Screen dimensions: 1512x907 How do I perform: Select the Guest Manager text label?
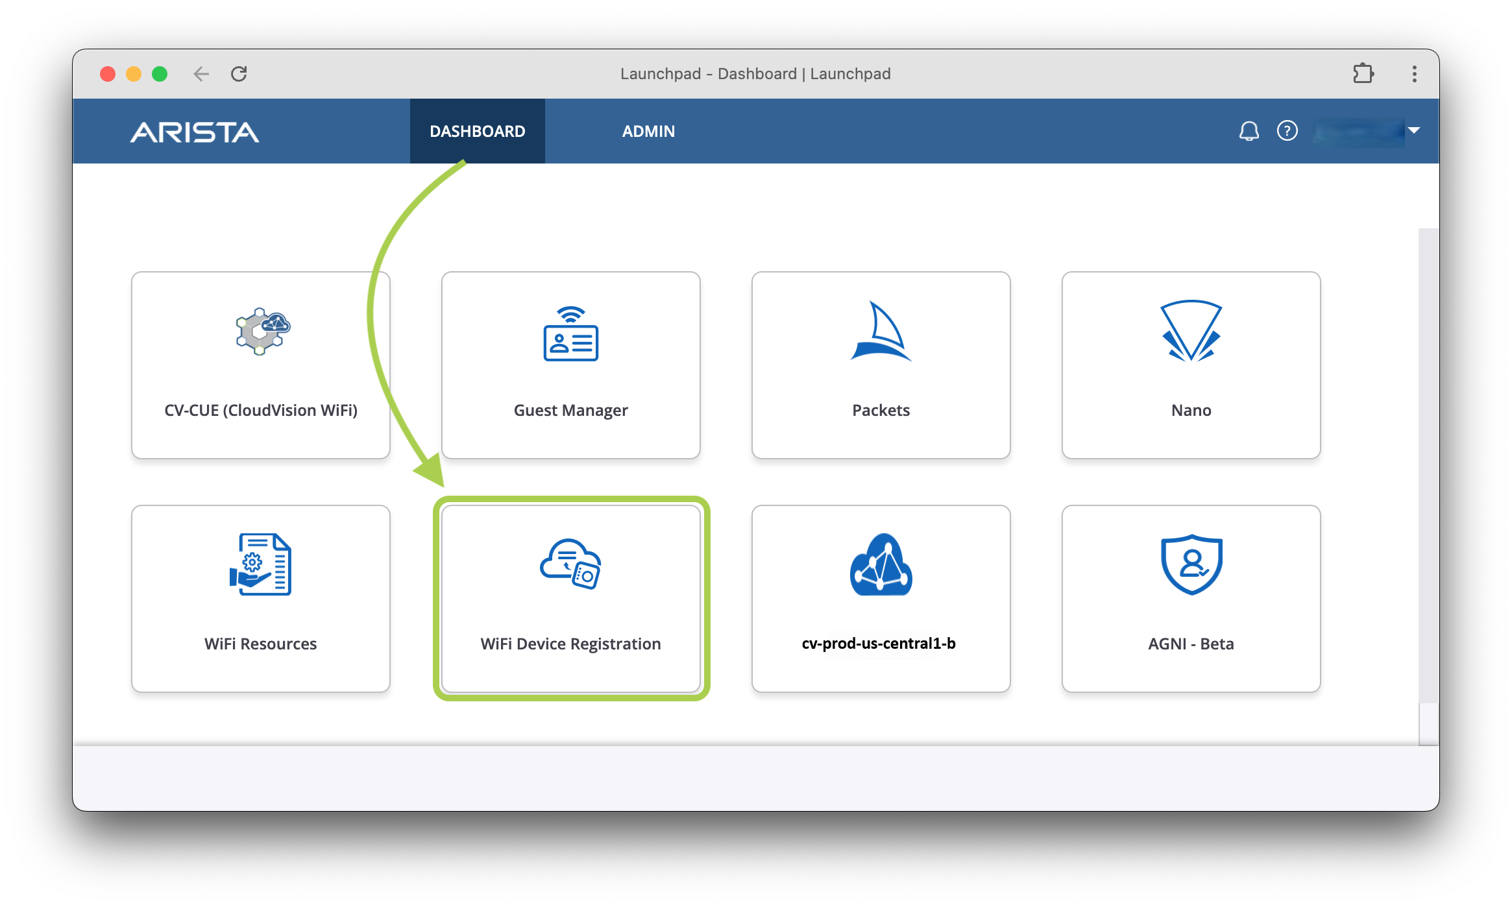[x=570, y=410]
